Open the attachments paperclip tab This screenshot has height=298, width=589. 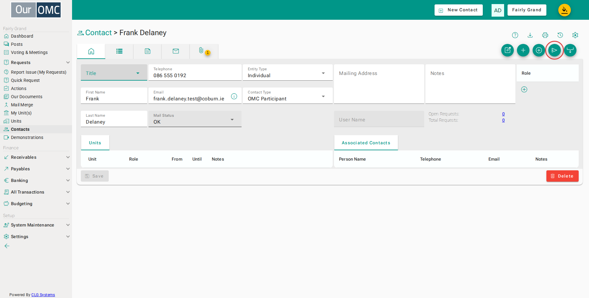click(204, 51)
